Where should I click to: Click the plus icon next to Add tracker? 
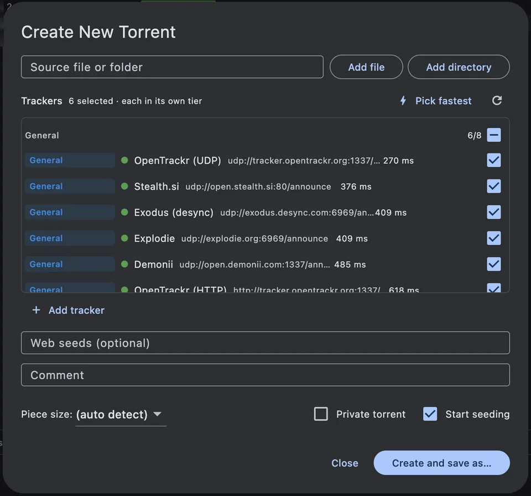37,310
